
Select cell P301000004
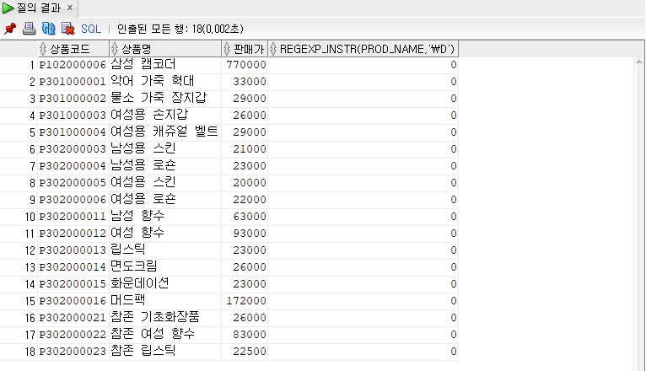73,132
